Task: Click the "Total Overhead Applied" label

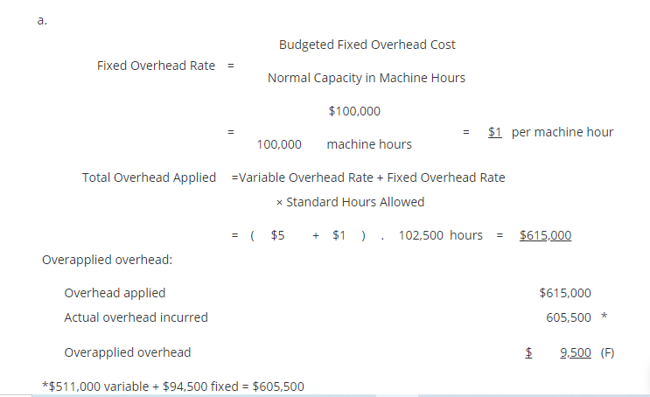Action: [149, 178]
